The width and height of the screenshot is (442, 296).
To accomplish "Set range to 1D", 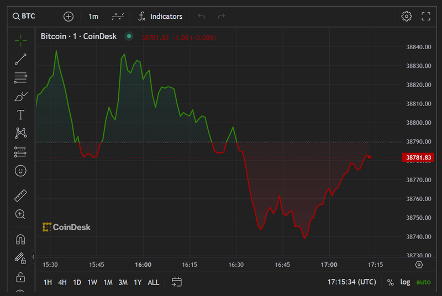I will (77, 282).
